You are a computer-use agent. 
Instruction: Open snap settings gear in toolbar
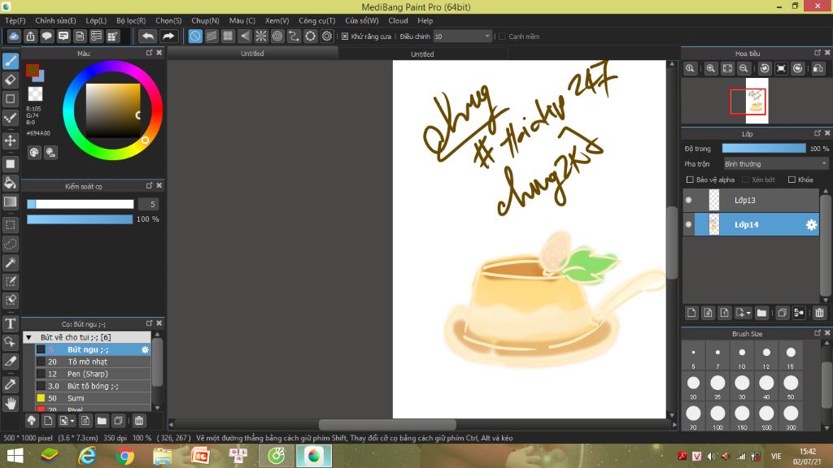tap(327, 36)
